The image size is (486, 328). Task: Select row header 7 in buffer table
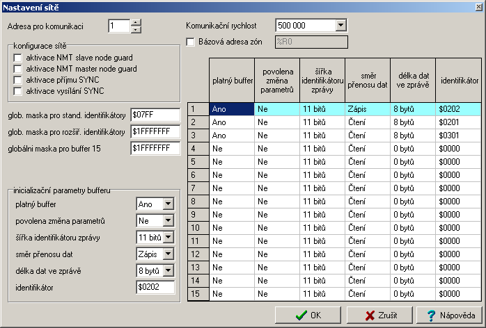coord(198,188)
